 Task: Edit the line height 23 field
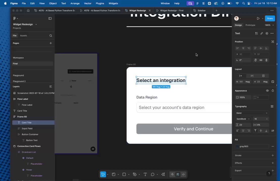click(x=243, y=125)
